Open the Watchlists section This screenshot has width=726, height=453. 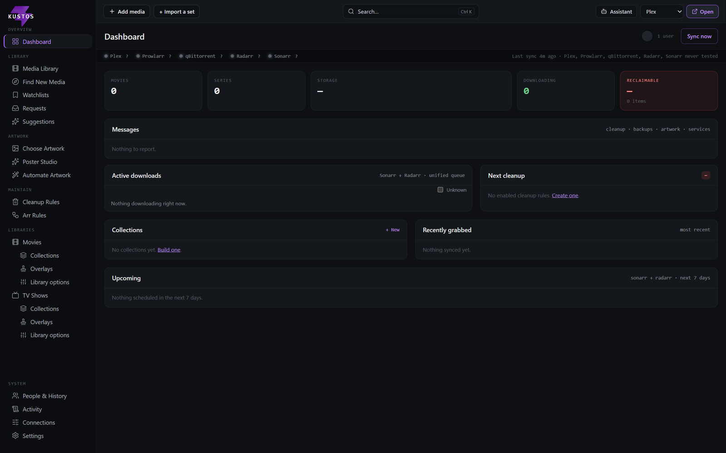[48, 95]
